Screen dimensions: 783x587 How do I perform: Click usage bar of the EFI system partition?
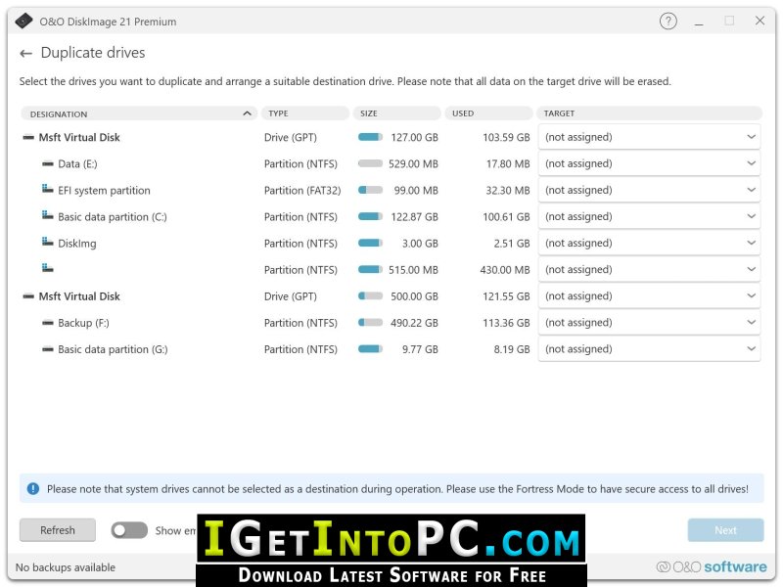coord(370,190)
